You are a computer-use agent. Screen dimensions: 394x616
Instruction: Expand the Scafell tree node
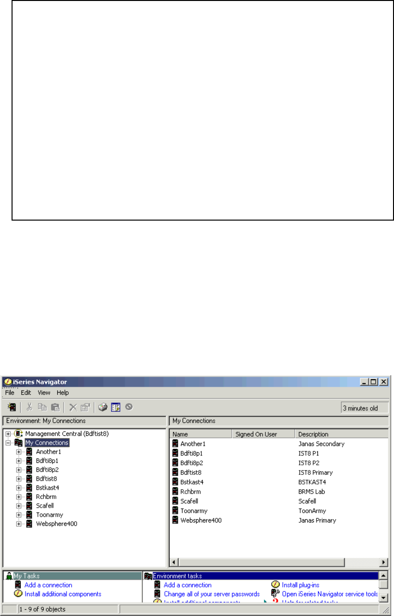click(19, 506)
